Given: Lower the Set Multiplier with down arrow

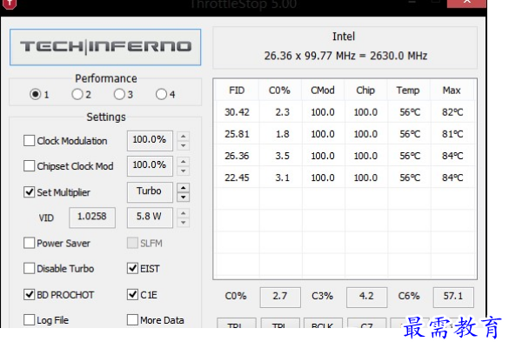Looking at the screenshot, I should point(184,197).
